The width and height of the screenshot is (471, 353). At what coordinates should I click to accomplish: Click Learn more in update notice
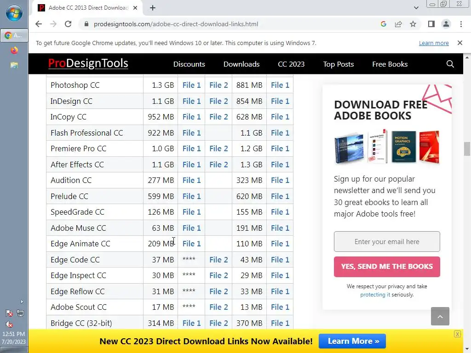pyautogui.click(x=434, y=43)
